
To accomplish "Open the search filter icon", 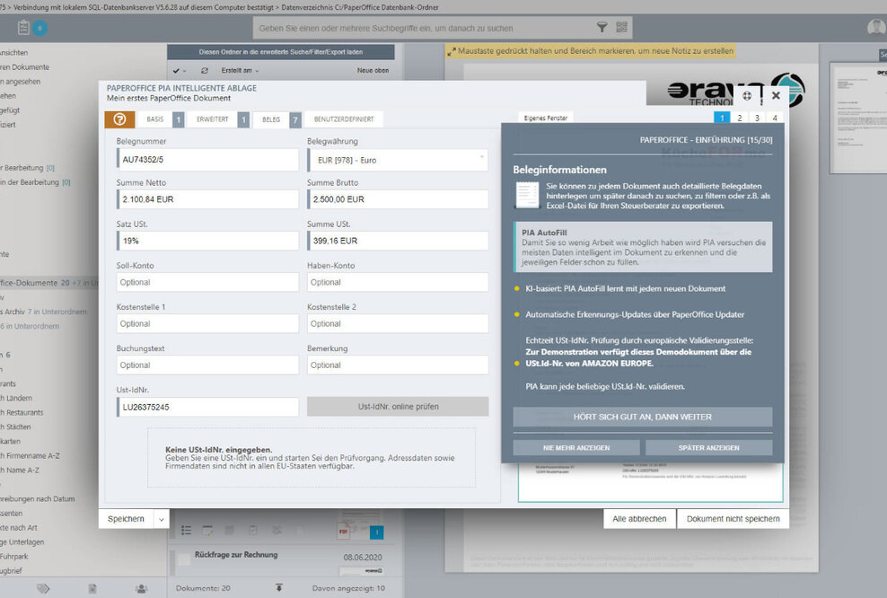I will coord(602,26).
